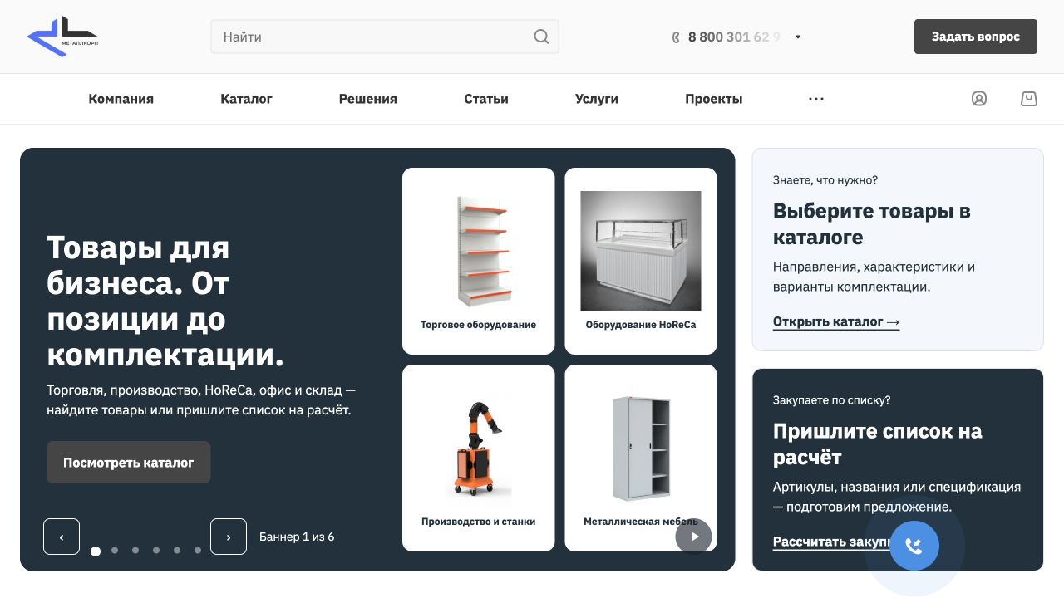Open the shopping cart icon
Screen dimensions: 1064x598
(x=1029, y=99)
